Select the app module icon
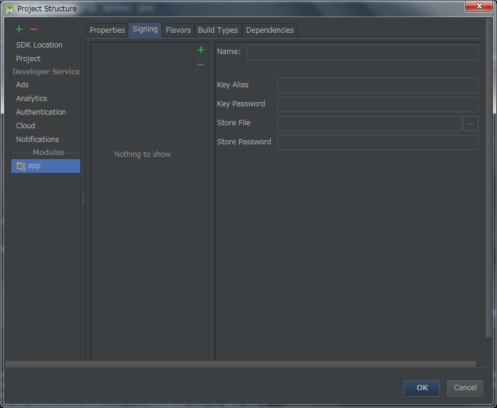The height and width of the screenshot is (408, 497). (x=21, y=166)
